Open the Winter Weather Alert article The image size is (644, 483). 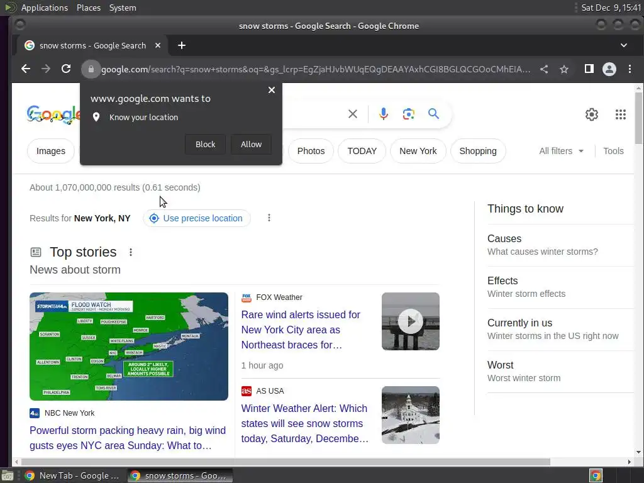click(304, 423)
